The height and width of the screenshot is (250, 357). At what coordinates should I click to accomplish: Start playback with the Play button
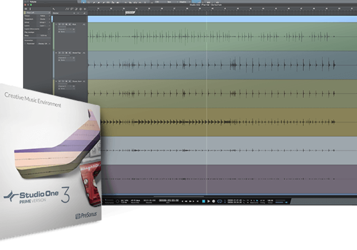click(x=208, y=201)
